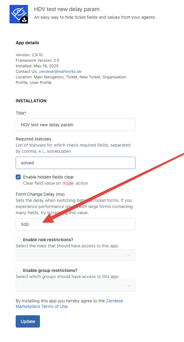Image resolution: width=184 pixels, height=342 pixels.
Task: Open the roles access dropdown
Action: click(76, 255)
